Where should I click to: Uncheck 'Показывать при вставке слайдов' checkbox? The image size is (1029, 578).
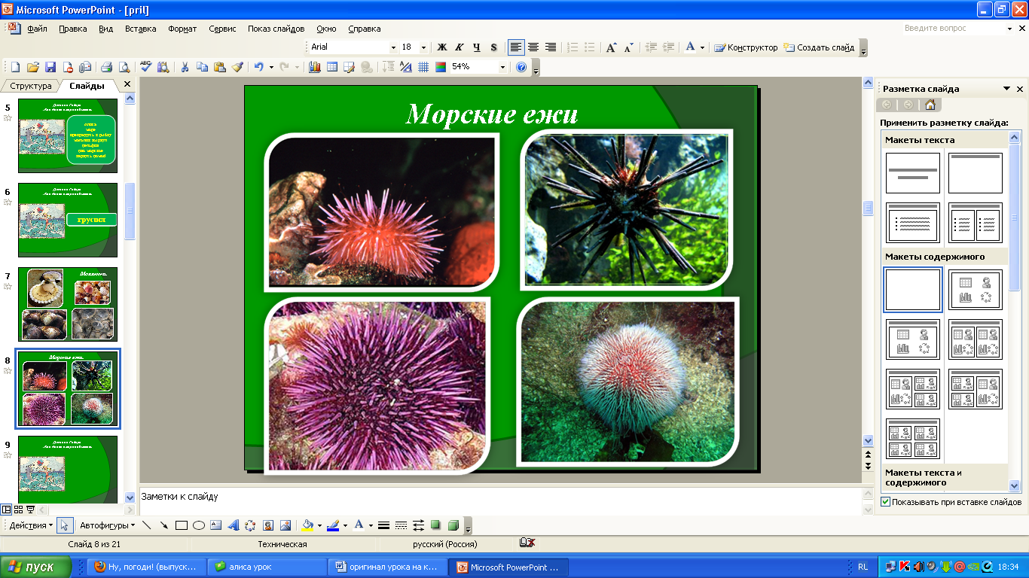click(885, 502)
